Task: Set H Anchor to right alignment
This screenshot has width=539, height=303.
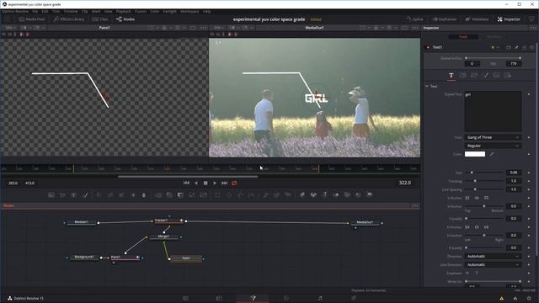Action: [x=487, y=227]
